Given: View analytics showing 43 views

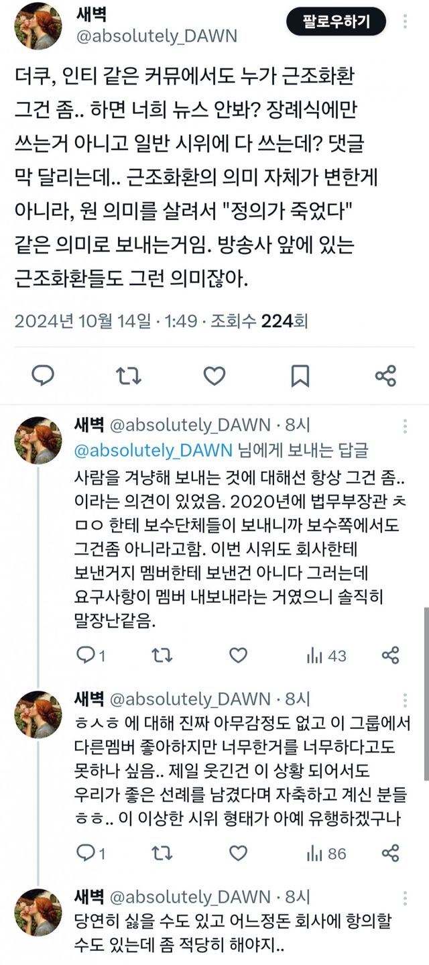Looking at the screenshot, I should click(326, 655).
